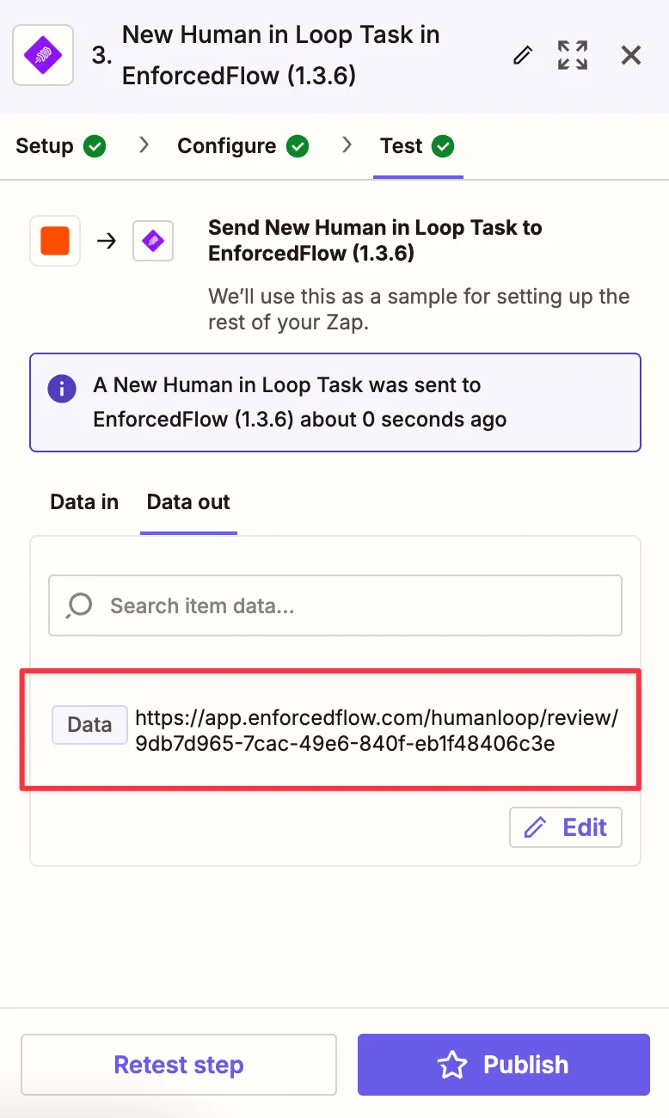Click the info icon in the banner

coord(62,389)
